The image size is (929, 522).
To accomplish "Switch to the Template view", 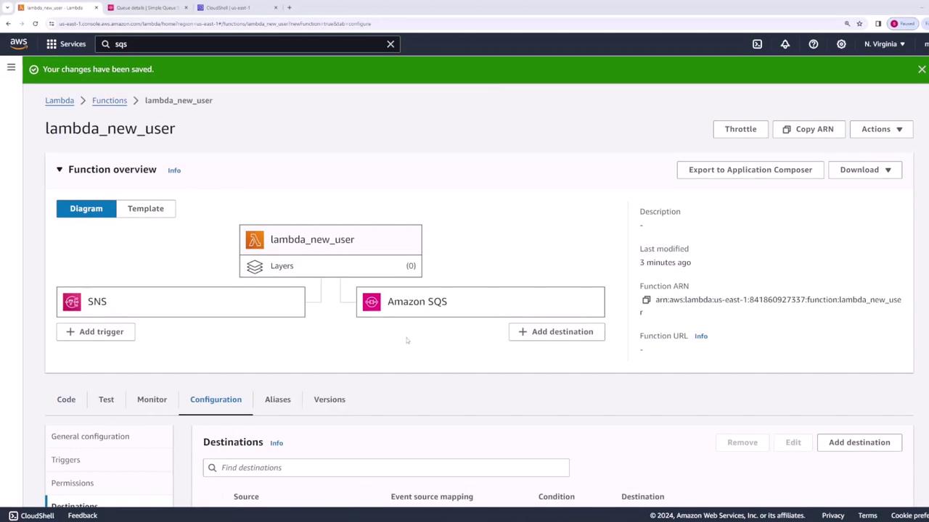I will coord(146,209).
